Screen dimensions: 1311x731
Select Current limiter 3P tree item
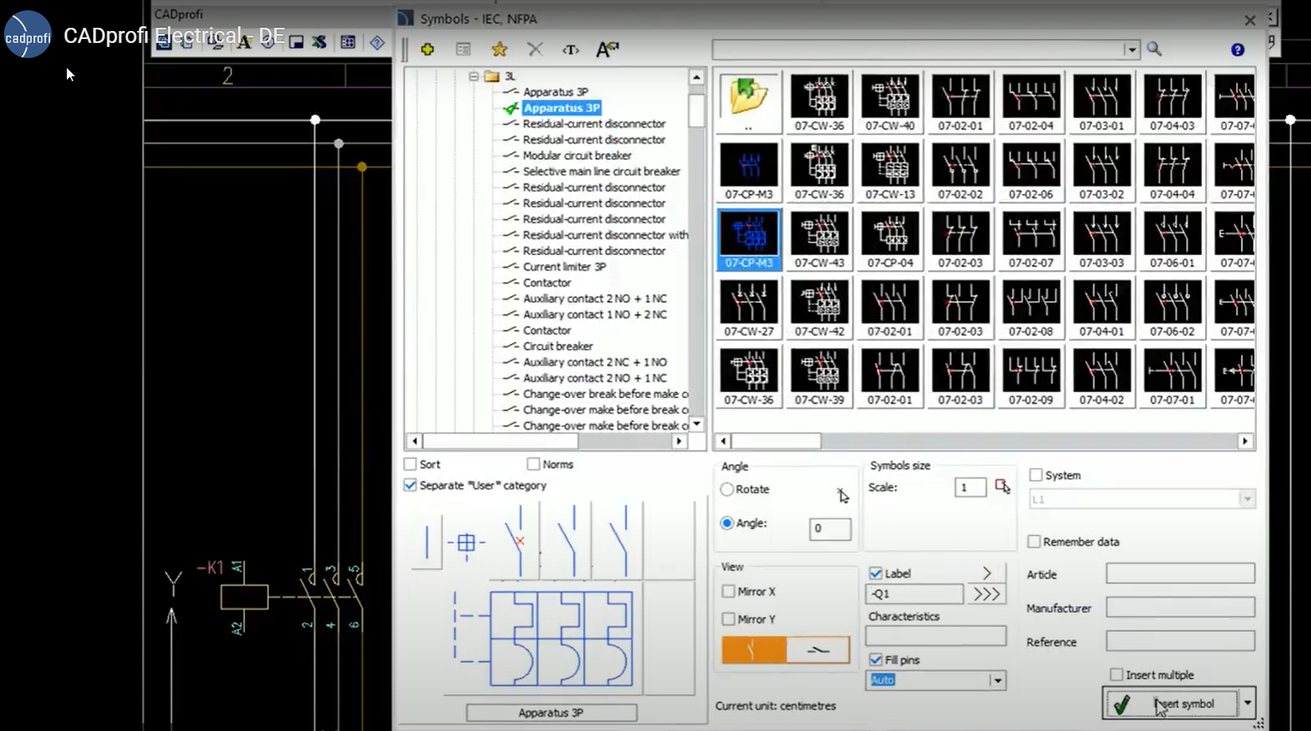(x=564, y=267)
